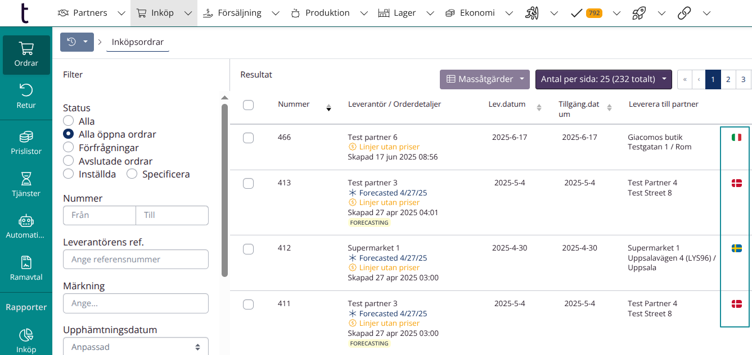The image size is (752, 355).
Task: Click the Italian flag on order 466
Action: click(736, 138)
